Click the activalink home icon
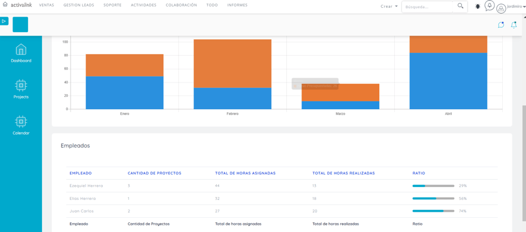 click(x=5, y=5)
